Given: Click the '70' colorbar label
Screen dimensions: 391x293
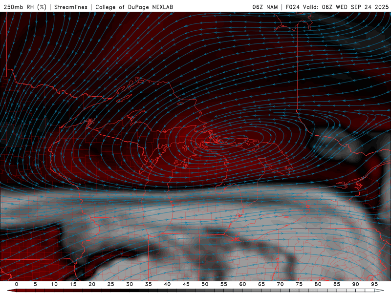Looking at the screenshot, I should (280, 284).
